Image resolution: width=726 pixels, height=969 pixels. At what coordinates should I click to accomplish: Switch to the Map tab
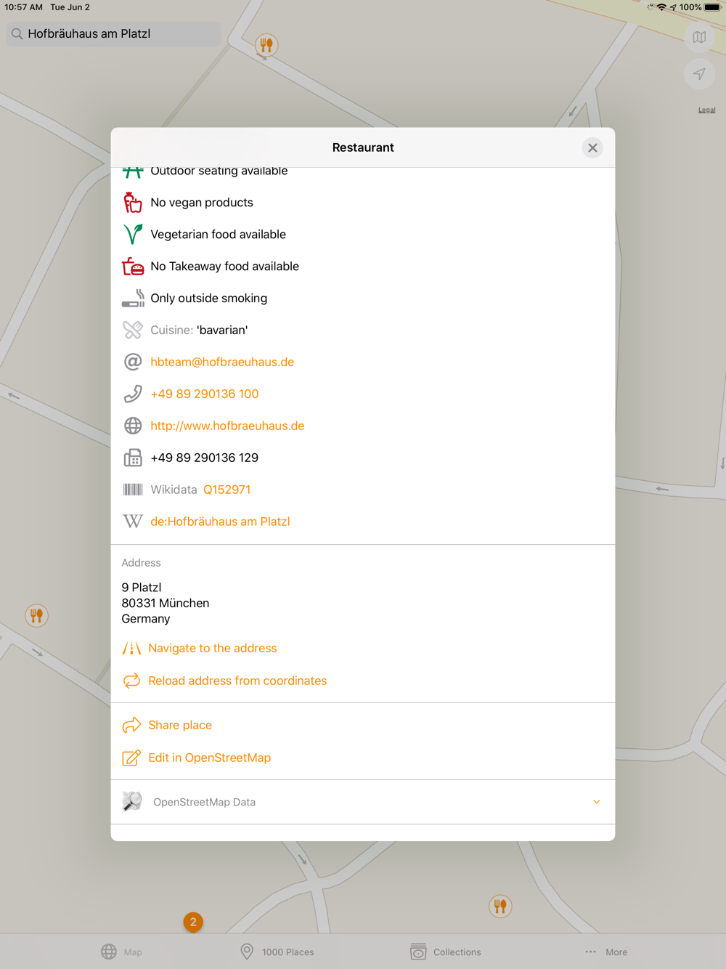pos(121,952)
